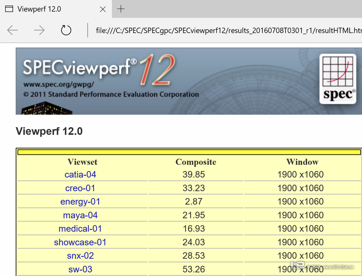Click window size in maya-04 row
This screenshot has height=276, width=362.
[x=300, y=215]
